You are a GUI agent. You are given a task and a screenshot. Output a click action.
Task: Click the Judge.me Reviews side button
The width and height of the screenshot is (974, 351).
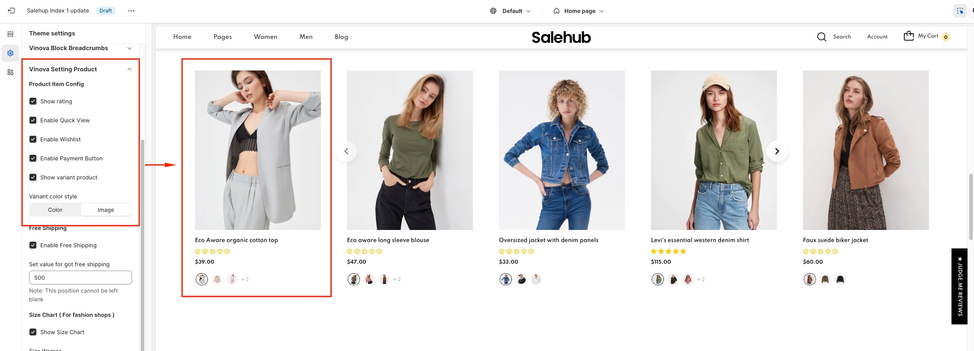[x=960, y=286]
